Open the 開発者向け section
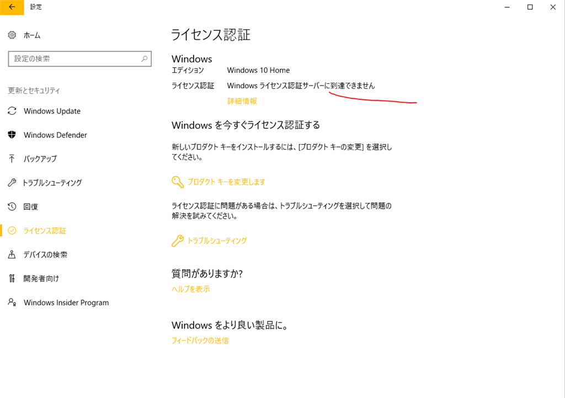Viewport: 565px width, 398px height. click(41, 278)
